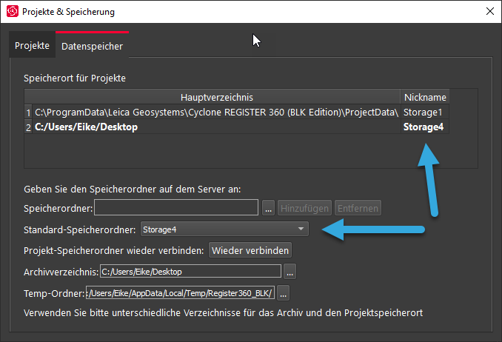Focus the Speicherordner input field
The height and width of the screenshot is (342, 502).
(x=176, y=207)
